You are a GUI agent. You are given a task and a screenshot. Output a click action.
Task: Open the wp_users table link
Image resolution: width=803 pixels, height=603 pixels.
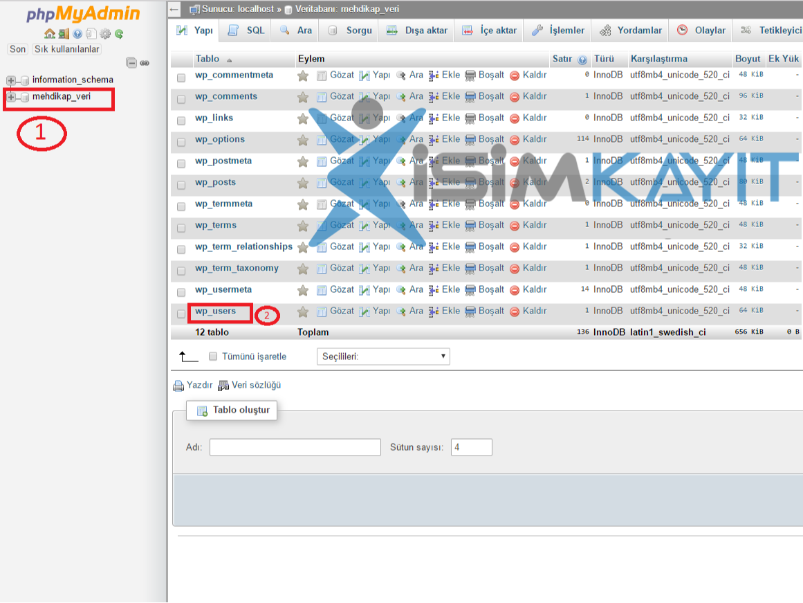click(216, 312)
